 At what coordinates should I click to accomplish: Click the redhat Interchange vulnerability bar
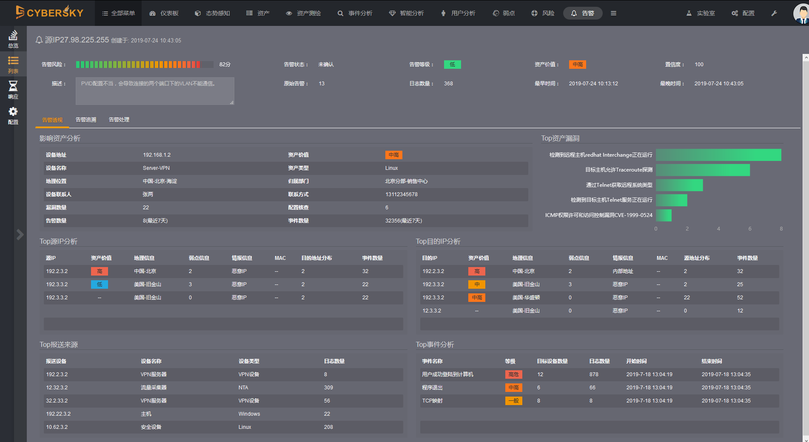(x=718, y=155)
